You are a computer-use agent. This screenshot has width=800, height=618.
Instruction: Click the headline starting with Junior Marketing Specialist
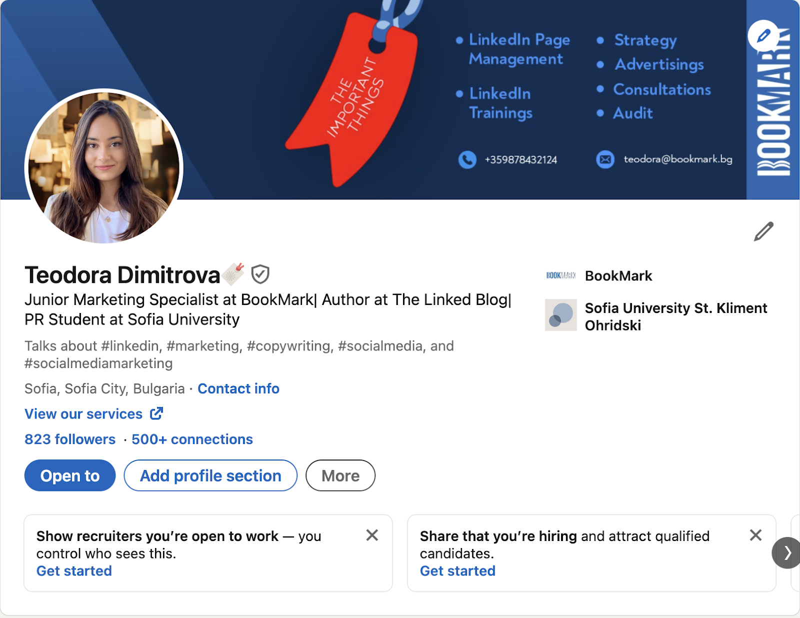pyautogui.click(x=268, y=309)
